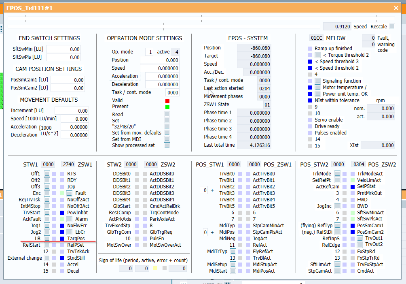
Task: Toggle the Fault checkbox in ZSW1
Action: click(x=69, y=193)
